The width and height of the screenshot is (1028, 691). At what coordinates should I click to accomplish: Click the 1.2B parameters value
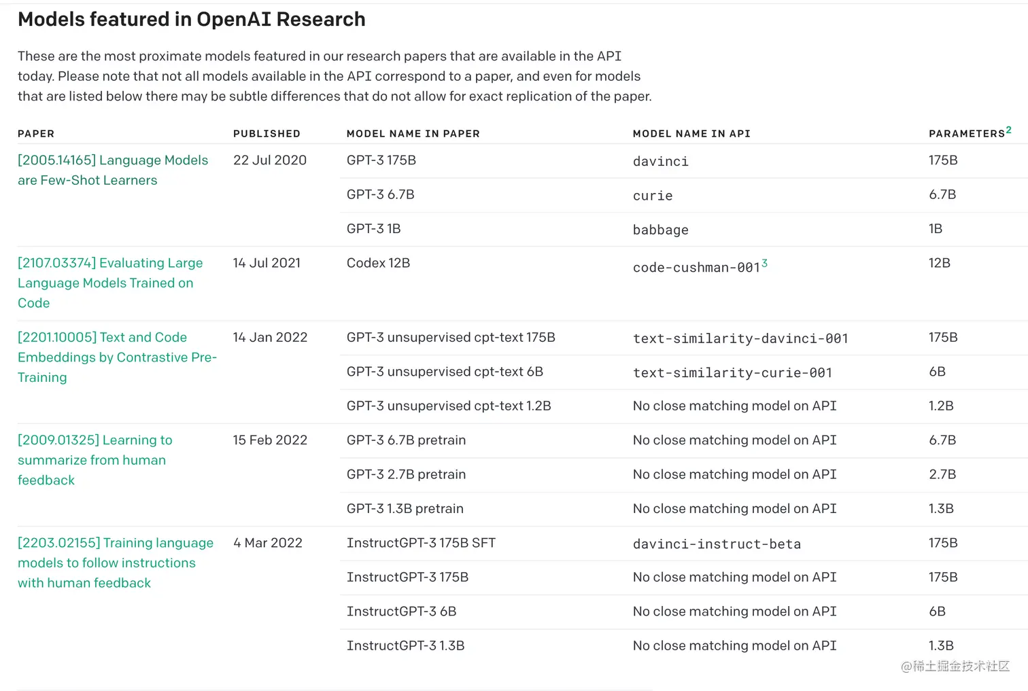point(941,406)
